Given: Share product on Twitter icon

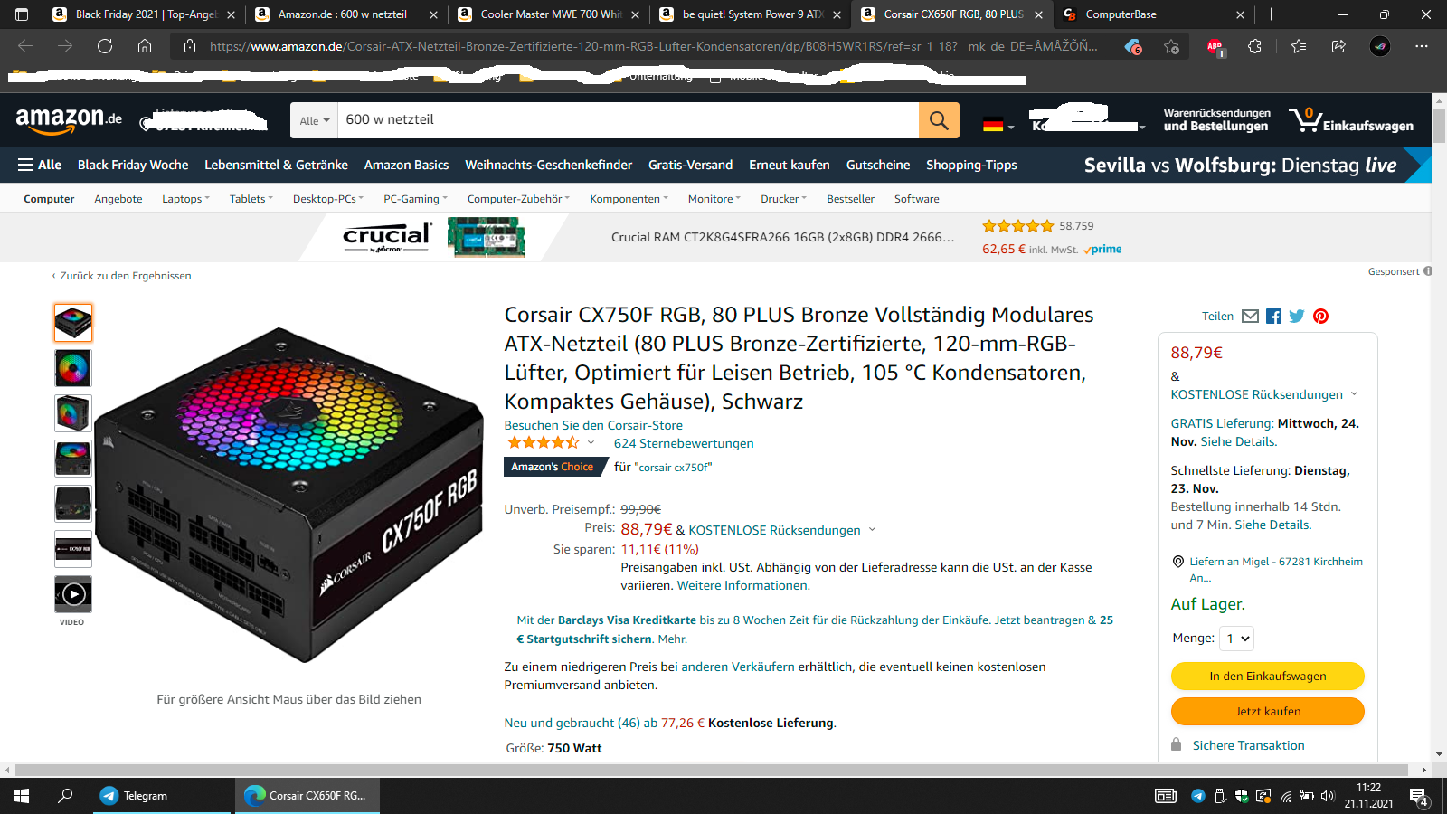Looking at the screenshot, I should click(x=1297, y=317).
